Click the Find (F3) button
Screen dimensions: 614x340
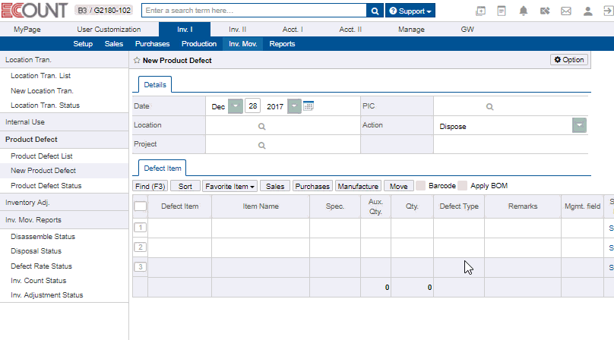coord(150,186)
